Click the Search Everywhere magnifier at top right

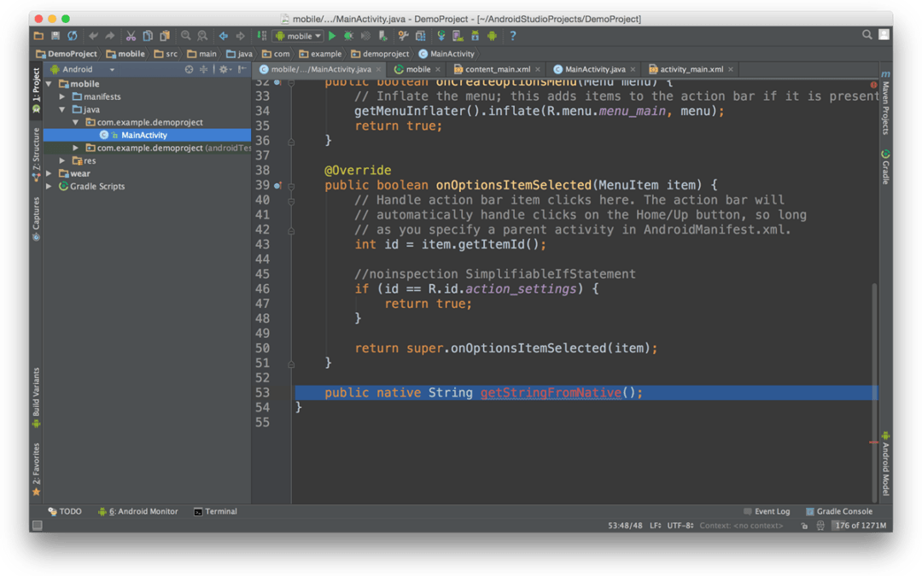(x=867, y=35)
